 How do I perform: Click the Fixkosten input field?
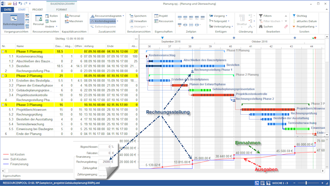(105, 153)
